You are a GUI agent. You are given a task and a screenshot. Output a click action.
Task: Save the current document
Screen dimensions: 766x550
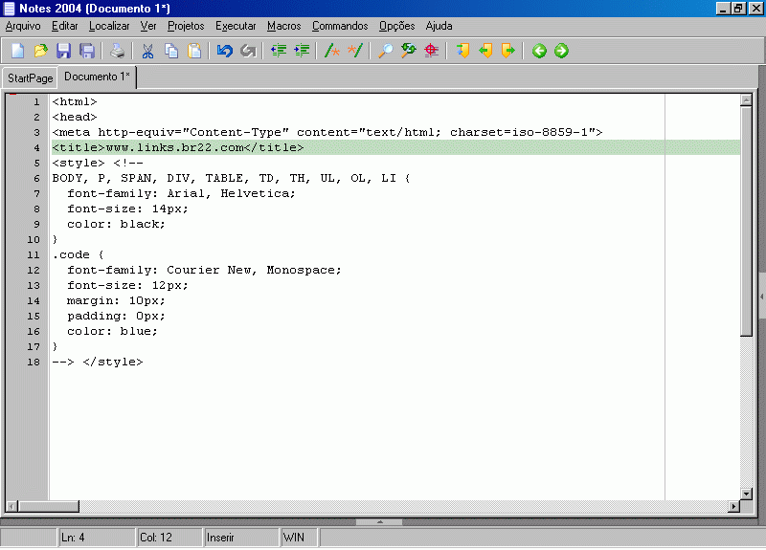64,51
